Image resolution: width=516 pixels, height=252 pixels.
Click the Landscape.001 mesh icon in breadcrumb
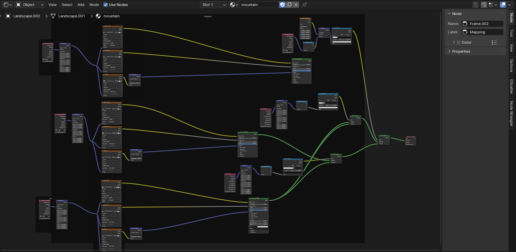tap(53, 16)
